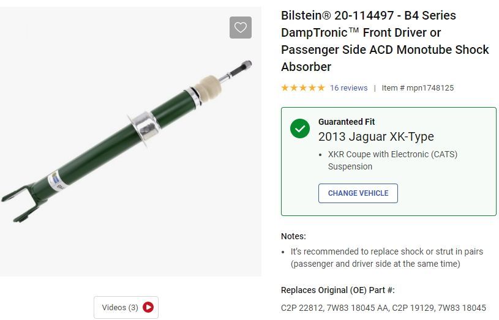Click the Bilstein 20-114497 product title
The height and width of the screenshot is (320, 499).
tap(385, 41)
